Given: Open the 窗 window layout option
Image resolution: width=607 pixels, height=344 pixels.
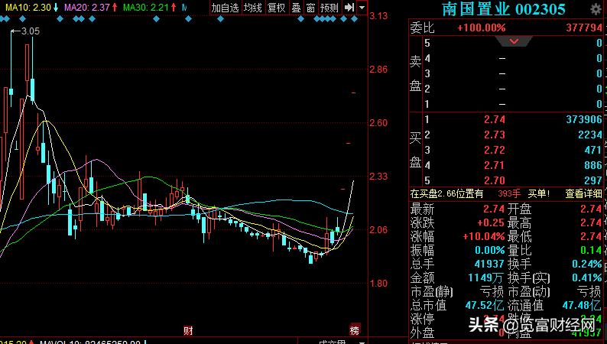Looking at the screenshot, I should click(x=310, y=8).
